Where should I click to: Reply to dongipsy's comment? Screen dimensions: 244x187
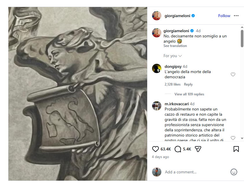[188, 84]
